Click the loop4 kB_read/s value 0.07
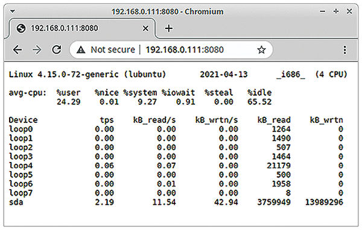Viewport: 362px width, 230px height. point(167,166)
